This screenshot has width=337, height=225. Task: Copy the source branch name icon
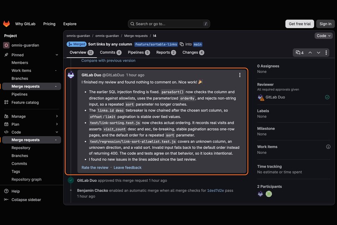(x=181, y=44)
